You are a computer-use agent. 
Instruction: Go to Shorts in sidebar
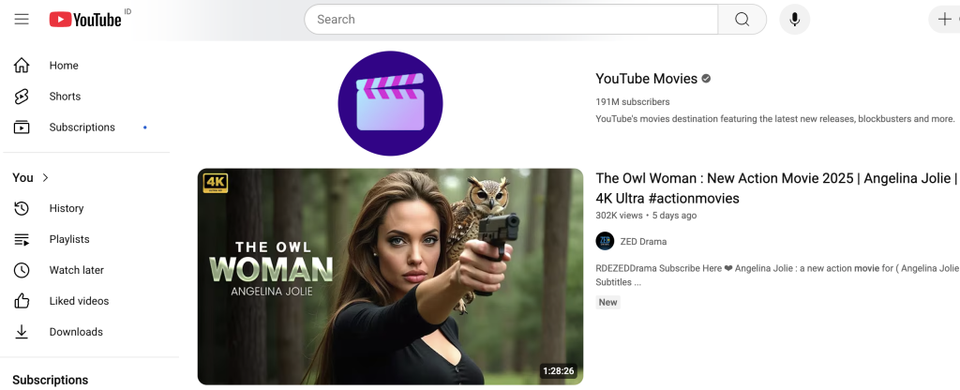pyautogui.click(x=65, y=97)
